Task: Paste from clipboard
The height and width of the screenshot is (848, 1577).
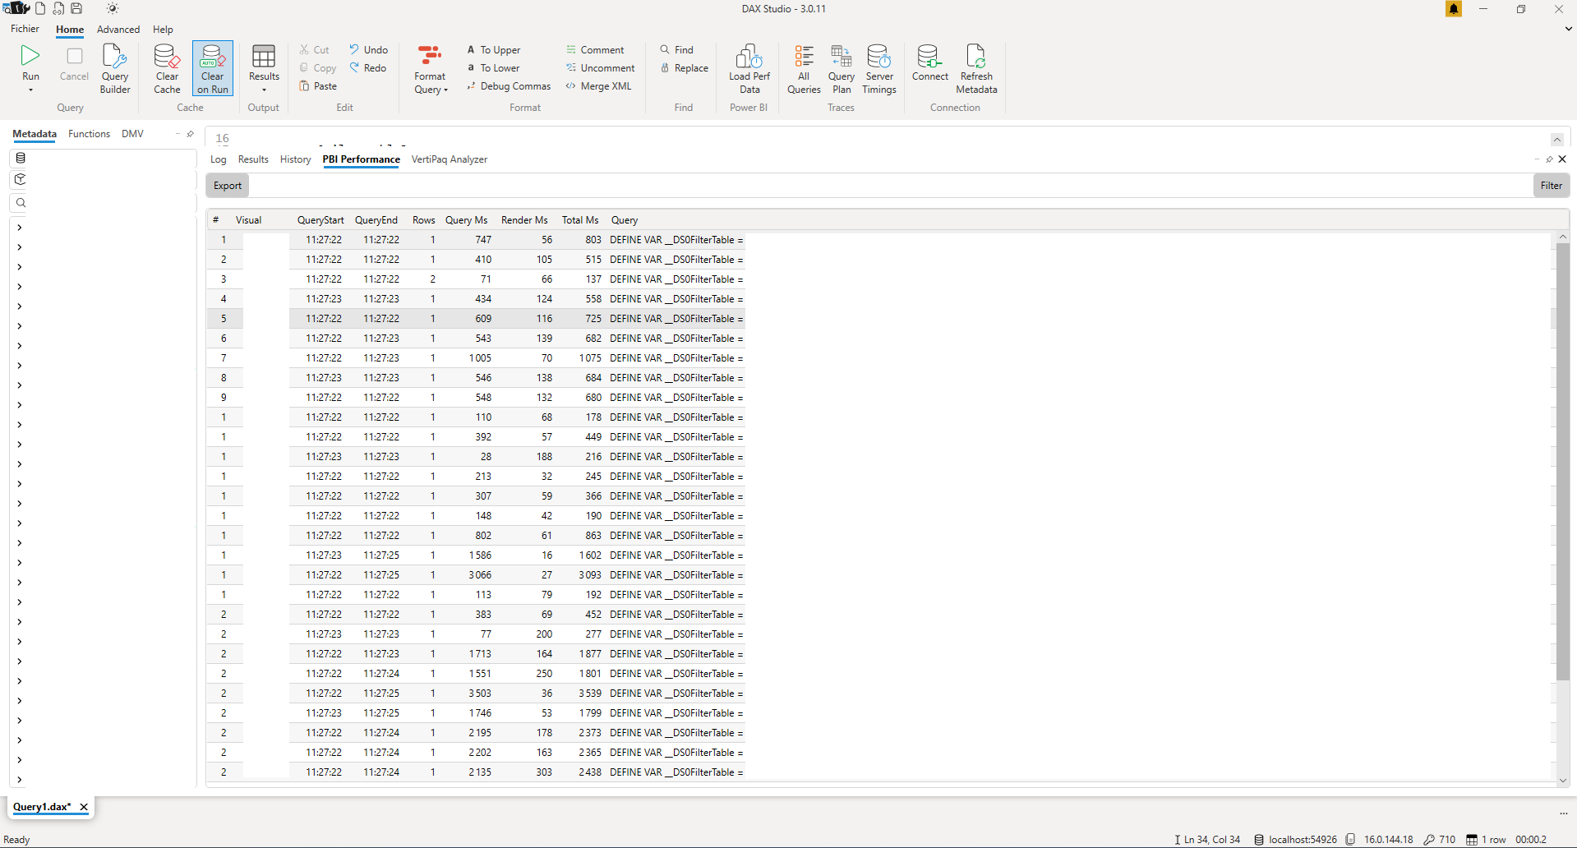Action: [x=318, y=86]
